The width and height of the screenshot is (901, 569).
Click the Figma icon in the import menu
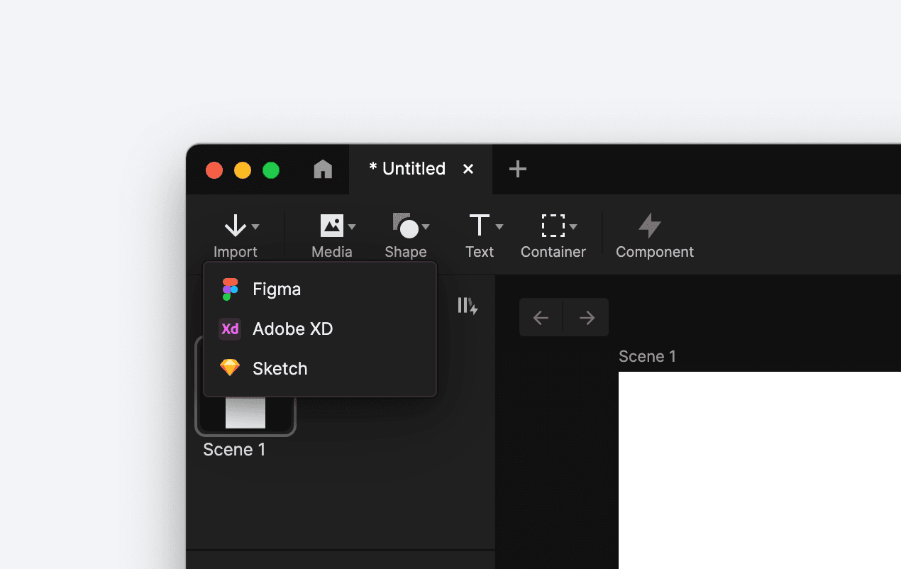(x=229, y=289)
